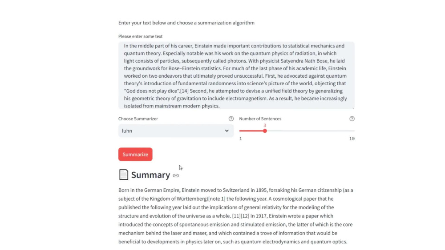Click the 'Please enter some text' label

pyautogui.click(x=141, y=36)
